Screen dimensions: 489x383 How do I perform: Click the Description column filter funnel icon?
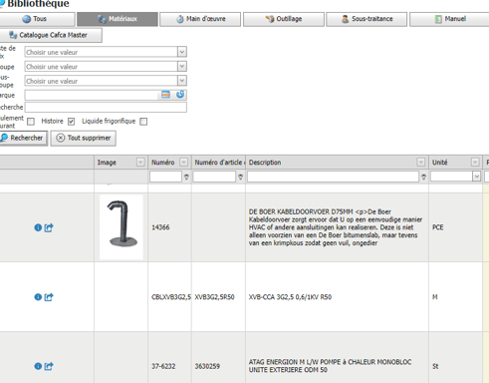click(x=423, y=178)
